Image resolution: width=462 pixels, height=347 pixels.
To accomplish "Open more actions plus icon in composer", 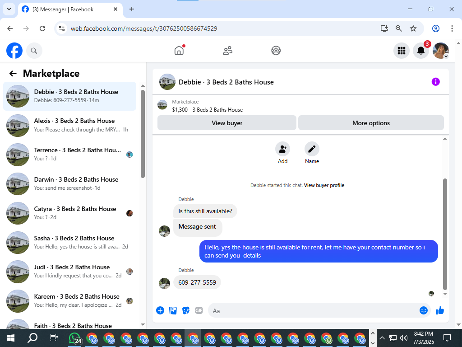I will (160, 310).
